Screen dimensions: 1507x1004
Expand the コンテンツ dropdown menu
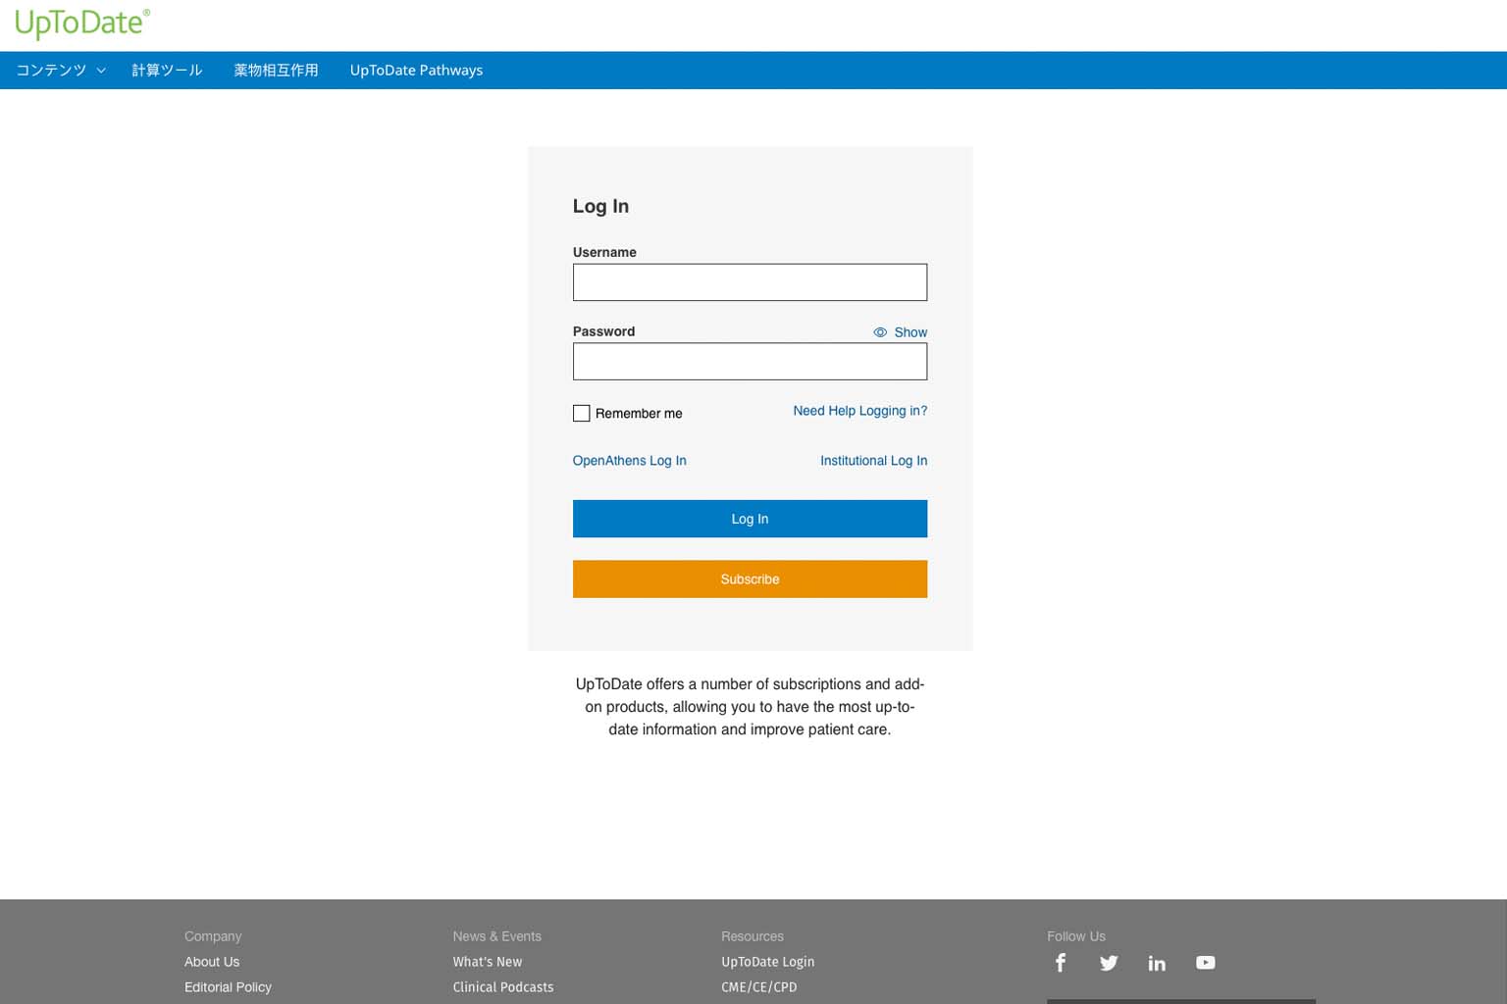click(x=60, y=71)
